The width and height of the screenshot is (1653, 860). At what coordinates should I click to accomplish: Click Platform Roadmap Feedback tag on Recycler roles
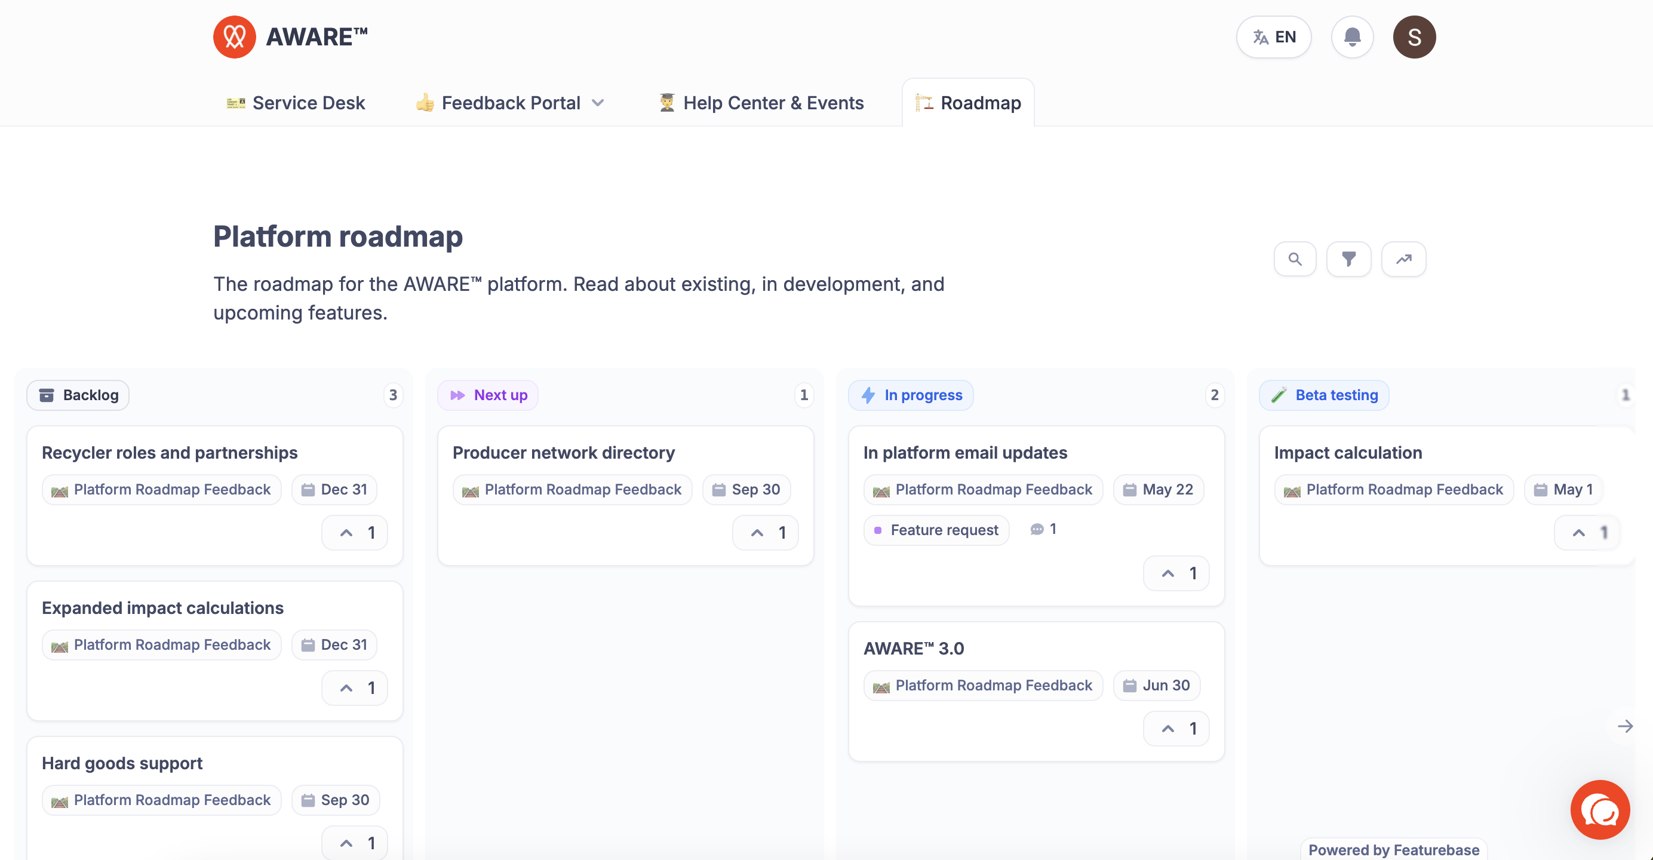pos(162,490)
